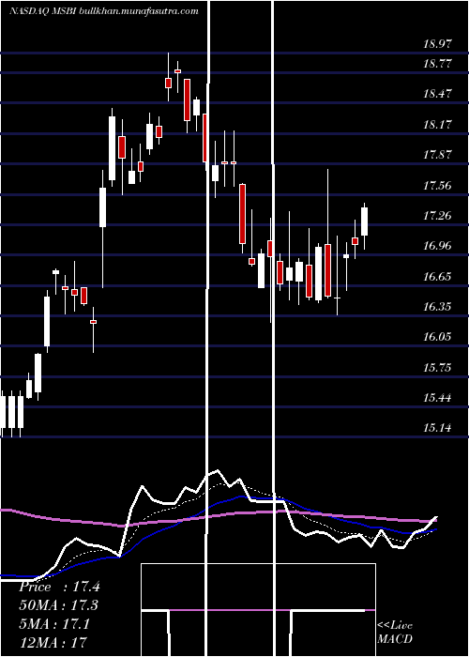The width and height of the screenshot is (469, 657).
Task: Click the 12MA : 17 readout
Action: pyautogui.click(x=53, y=642)
